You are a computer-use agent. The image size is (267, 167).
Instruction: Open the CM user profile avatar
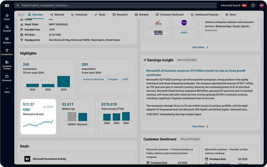262,5
